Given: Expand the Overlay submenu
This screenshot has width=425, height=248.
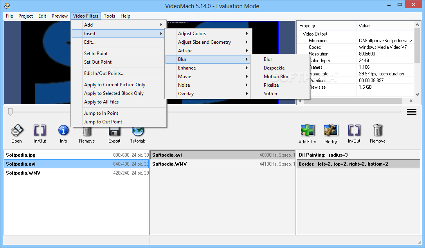Looking at the screenshot, I should tap(208, 94).
